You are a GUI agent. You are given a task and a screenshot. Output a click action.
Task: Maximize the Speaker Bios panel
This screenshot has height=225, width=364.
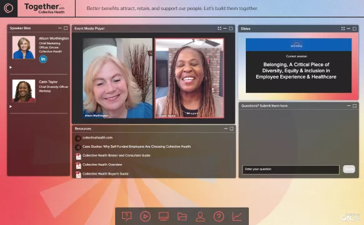tap(66, 28)
